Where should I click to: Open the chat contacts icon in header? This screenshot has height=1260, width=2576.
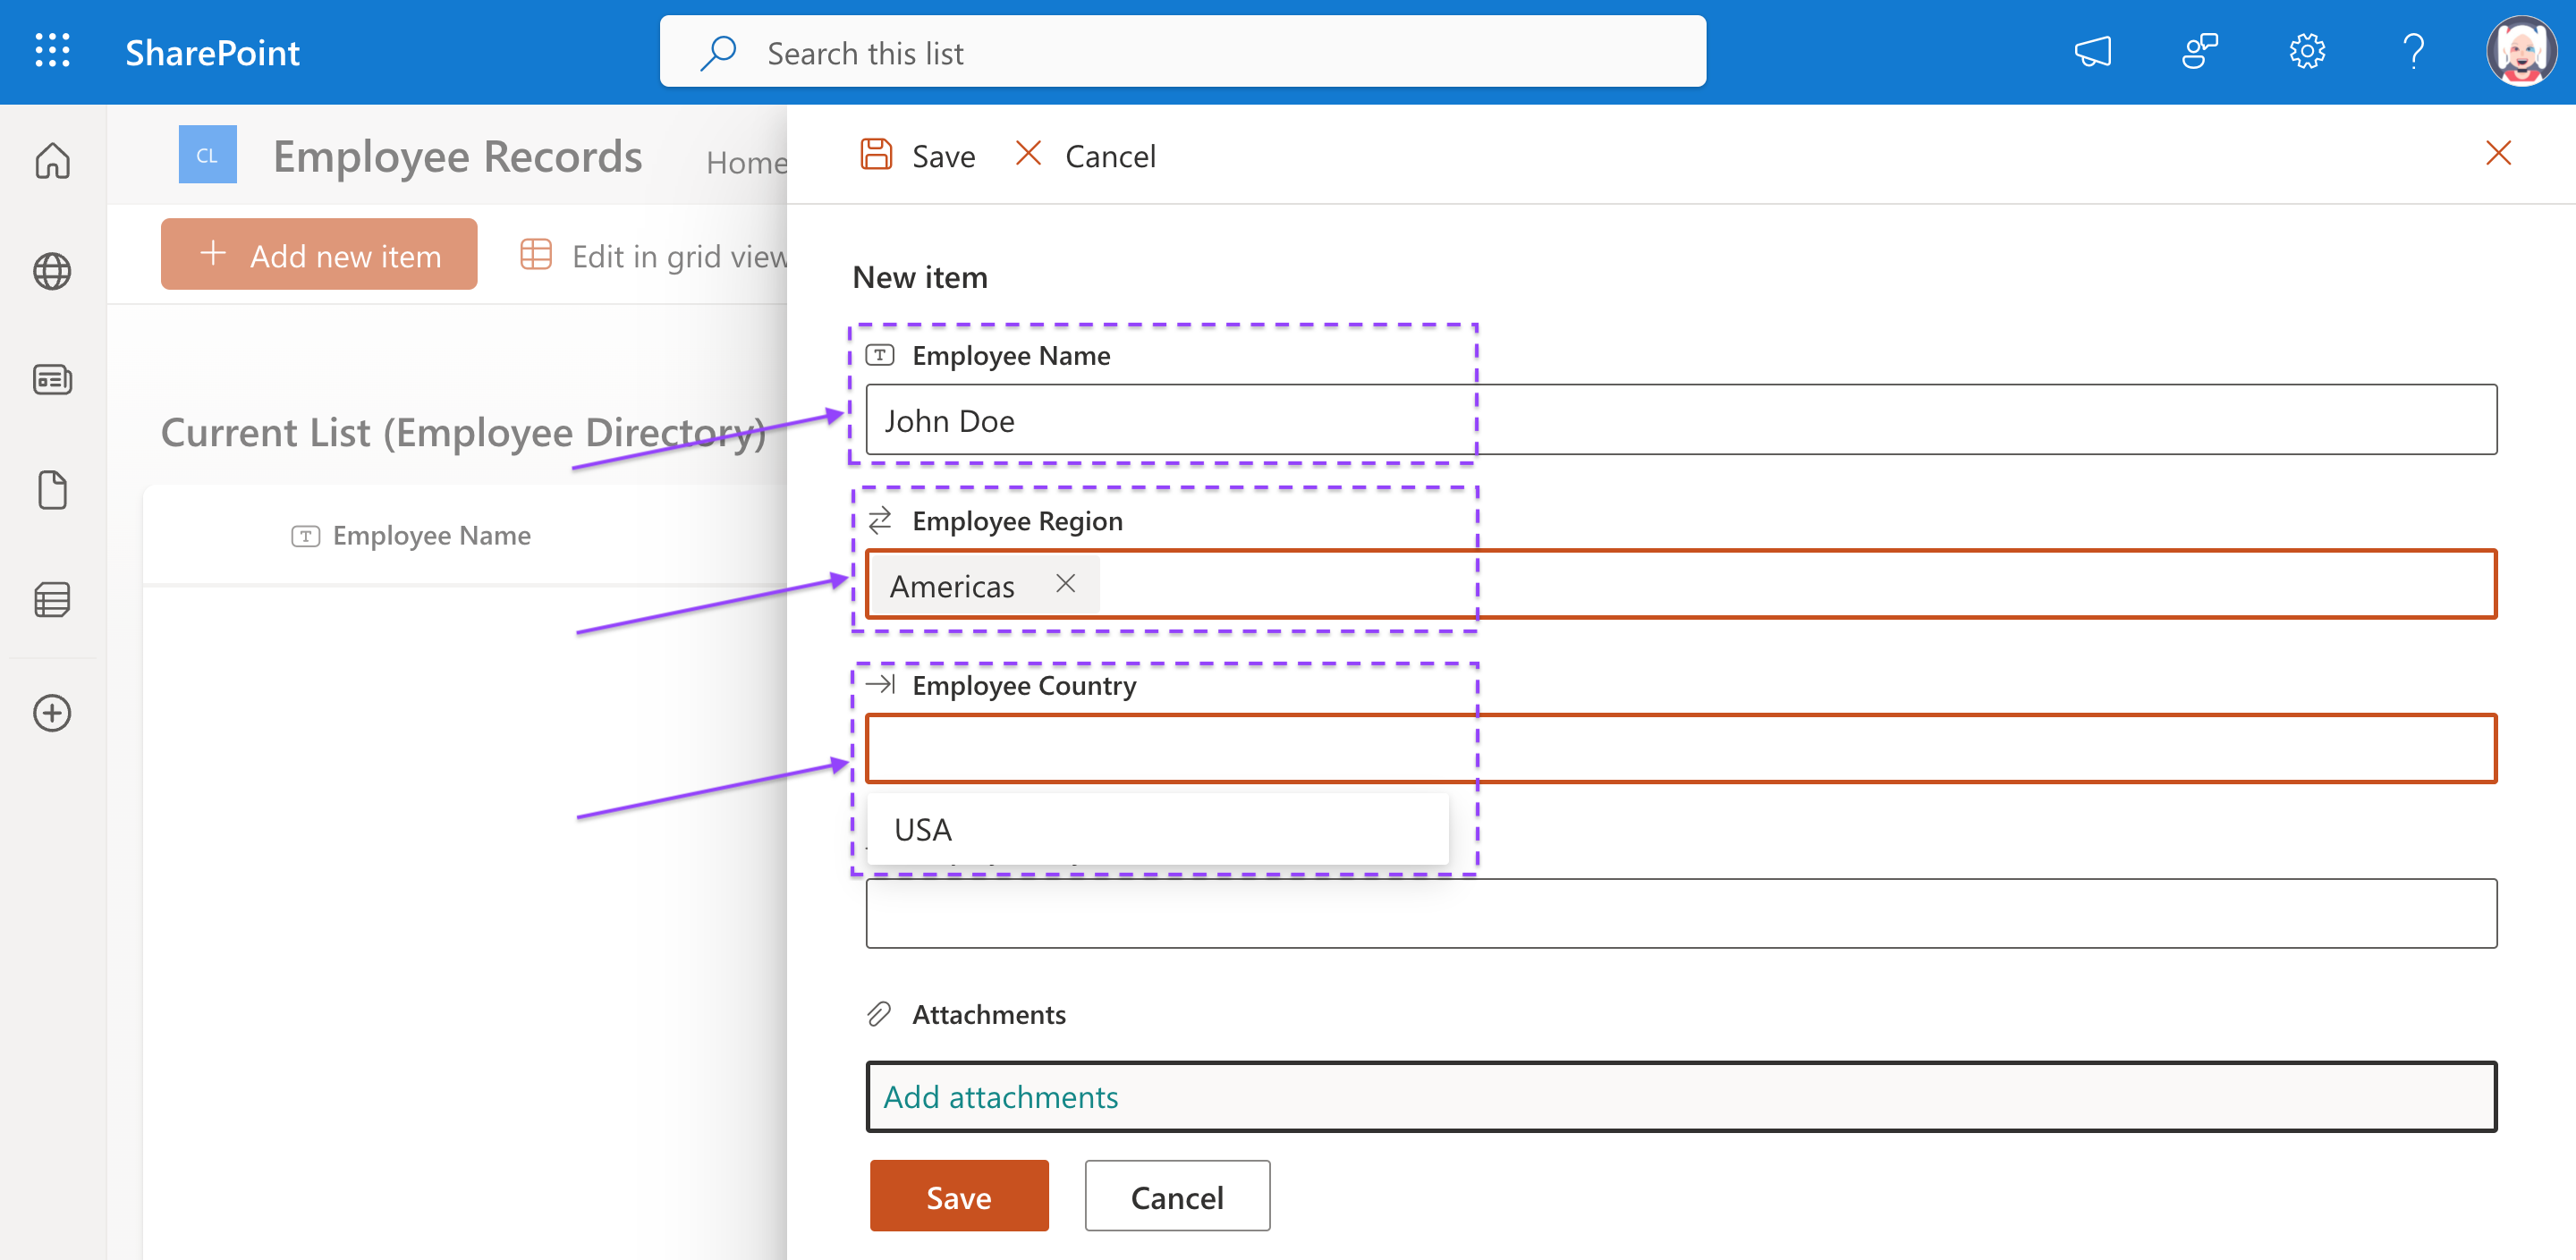tap(2199, 51)
